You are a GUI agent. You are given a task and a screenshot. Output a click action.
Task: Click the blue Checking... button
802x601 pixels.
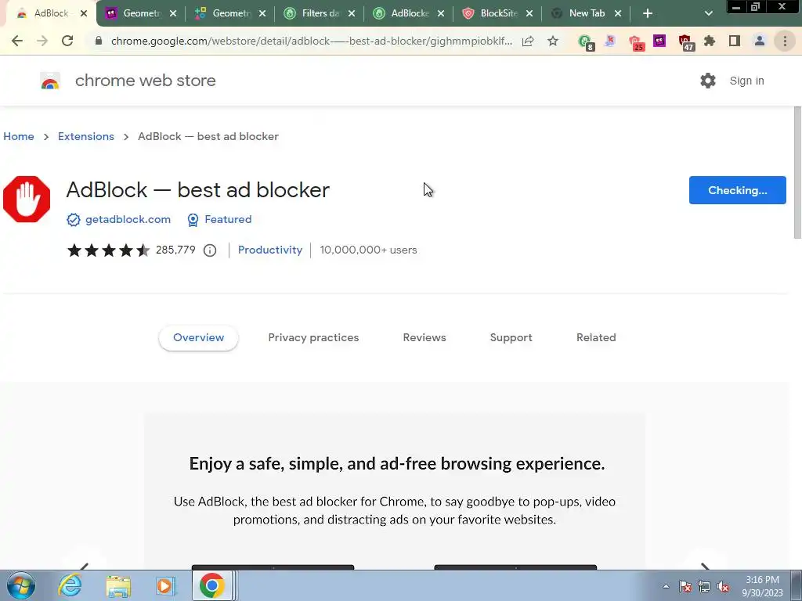(738, 190)
